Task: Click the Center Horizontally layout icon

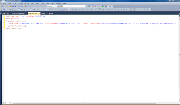Action: pyautogui.click(x=131, y=10)
